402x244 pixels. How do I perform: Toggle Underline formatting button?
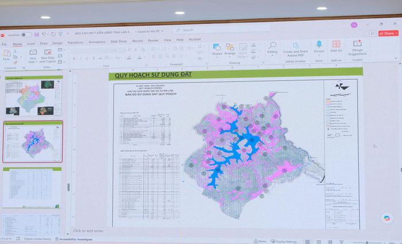tap(87, 58)
